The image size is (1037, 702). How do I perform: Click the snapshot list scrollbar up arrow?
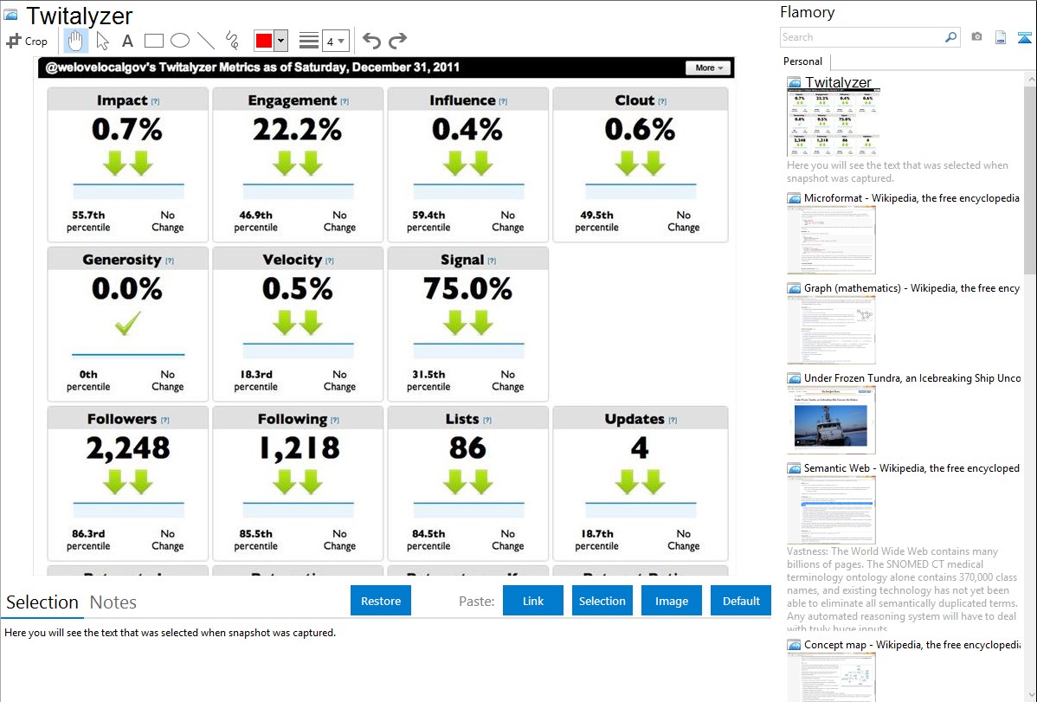[x=1030, y=79]
